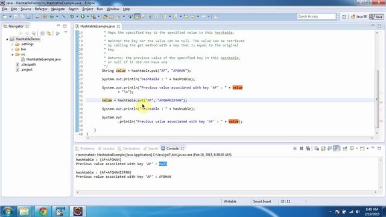
Task: Click the editor vertical scrollbar thumb
Action: [377, 98]
